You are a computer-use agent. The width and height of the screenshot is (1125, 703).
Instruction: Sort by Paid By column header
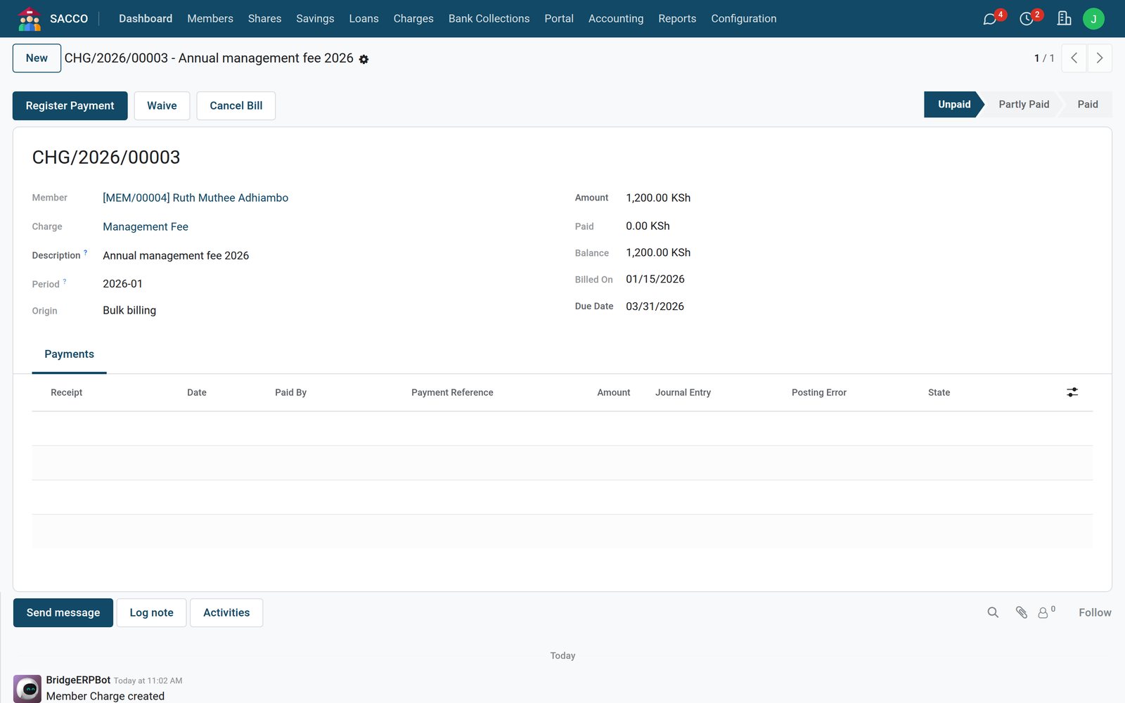tap(290, 392)
